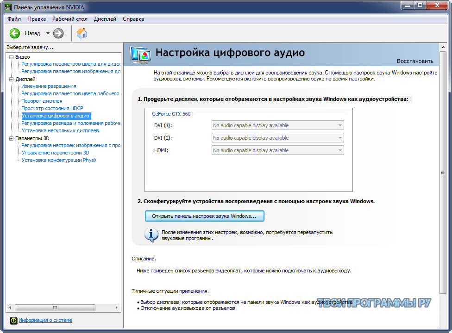The image size is (452, 333).
Task: Open the Рабочий стол menu
Action: point(69,19)
